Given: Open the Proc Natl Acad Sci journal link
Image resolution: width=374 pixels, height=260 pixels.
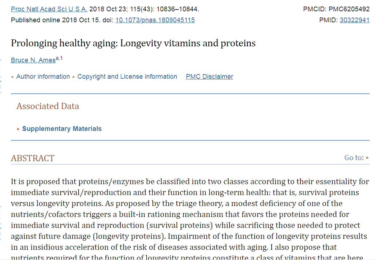Looking at the screenshot, I should (49, 9).
